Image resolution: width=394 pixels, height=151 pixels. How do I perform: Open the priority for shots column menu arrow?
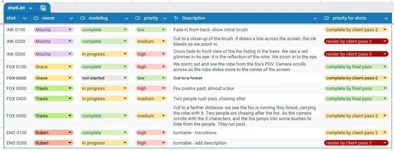coord(386,19)
